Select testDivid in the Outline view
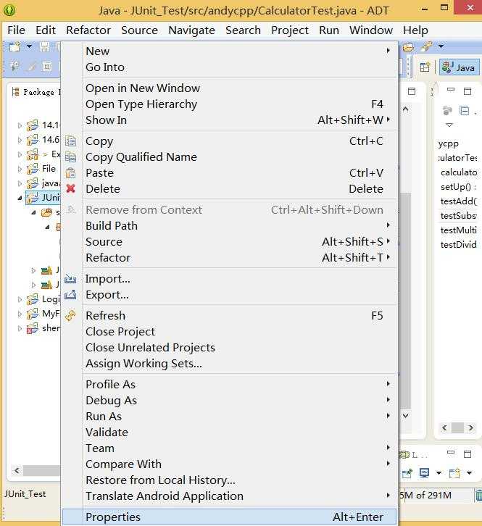Viewport: 482px width, 526px height. 459,245
